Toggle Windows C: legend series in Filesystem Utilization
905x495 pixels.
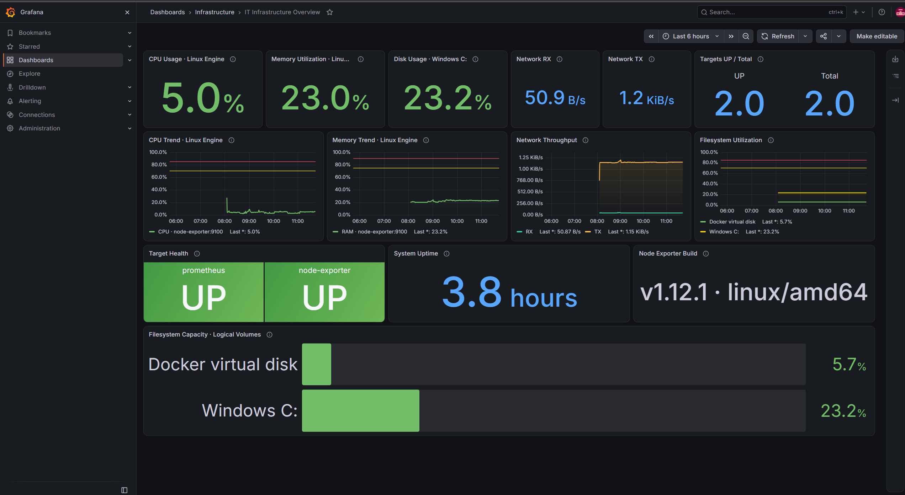point(724,232)
